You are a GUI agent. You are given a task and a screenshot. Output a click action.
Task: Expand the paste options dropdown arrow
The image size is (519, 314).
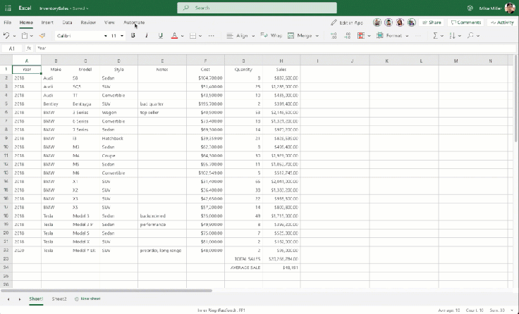(x=32, y=36)
